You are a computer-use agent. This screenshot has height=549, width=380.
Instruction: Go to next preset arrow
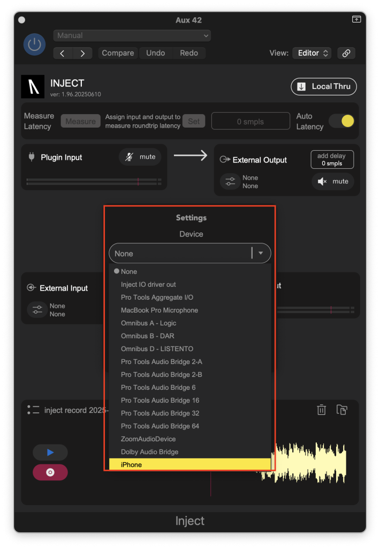pos(82,53)
